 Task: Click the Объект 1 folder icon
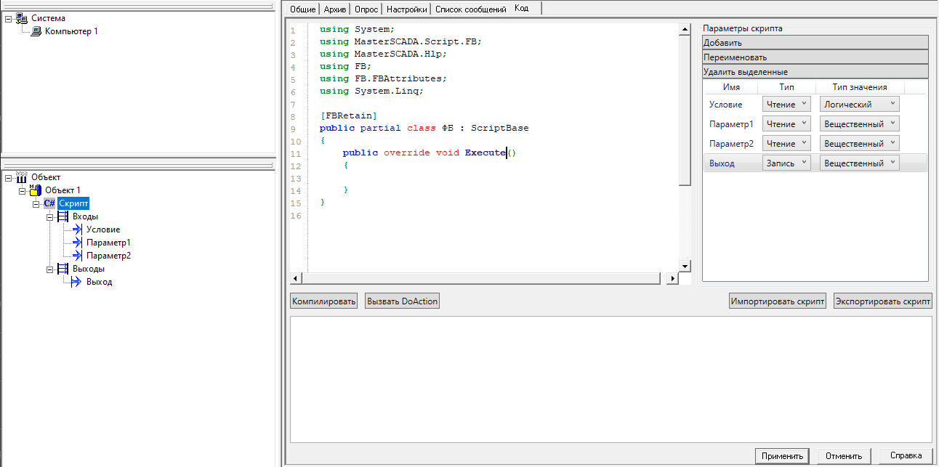tap(36, 190)
